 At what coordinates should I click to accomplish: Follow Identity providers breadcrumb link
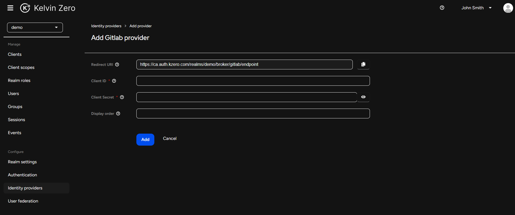106,26
